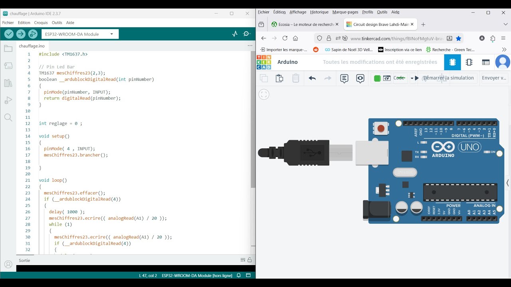Open the Croquis menu in Arduino IDE
The width and height of the screenshot is (511, 287).
[41, 23]
